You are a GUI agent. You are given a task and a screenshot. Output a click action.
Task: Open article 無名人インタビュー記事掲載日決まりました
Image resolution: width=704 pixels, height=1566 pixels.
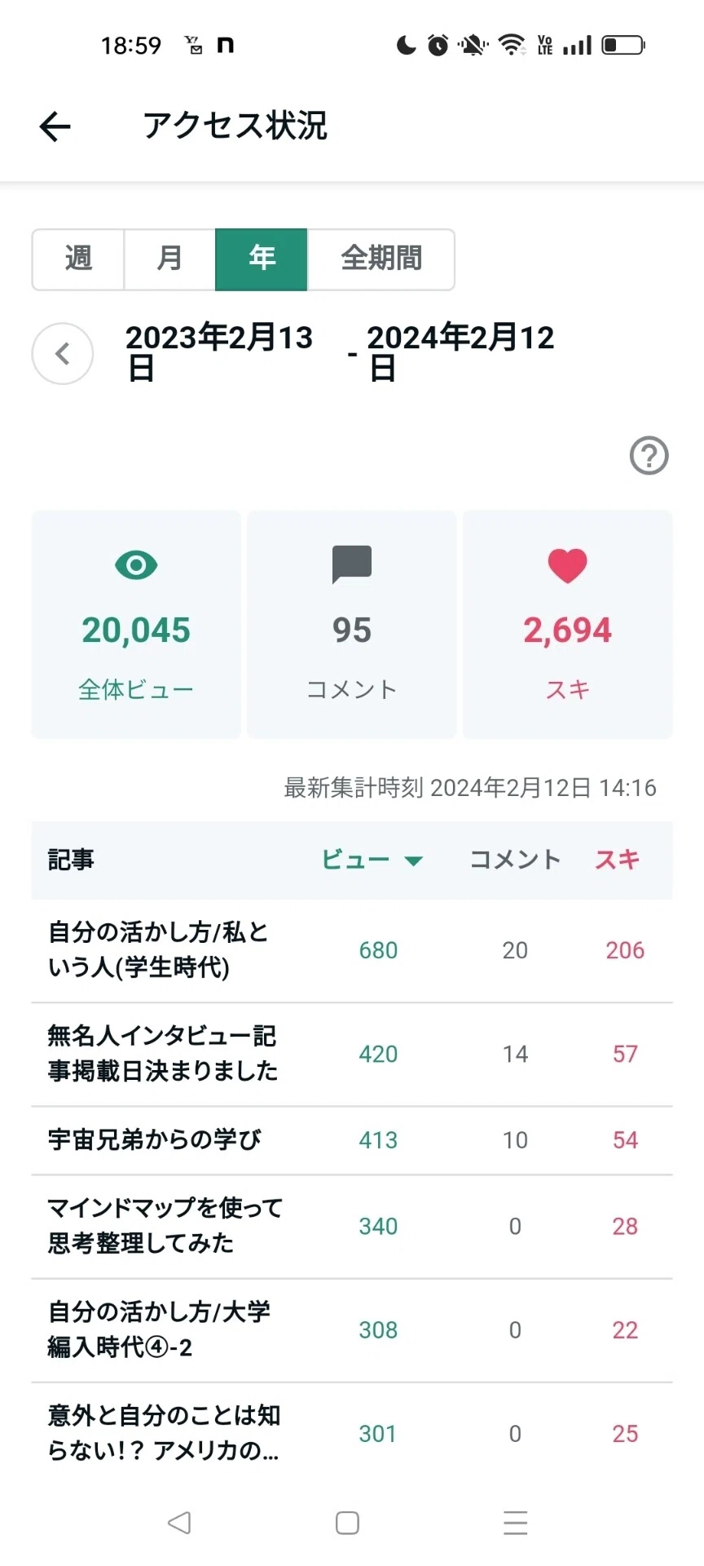[352, 1054]
